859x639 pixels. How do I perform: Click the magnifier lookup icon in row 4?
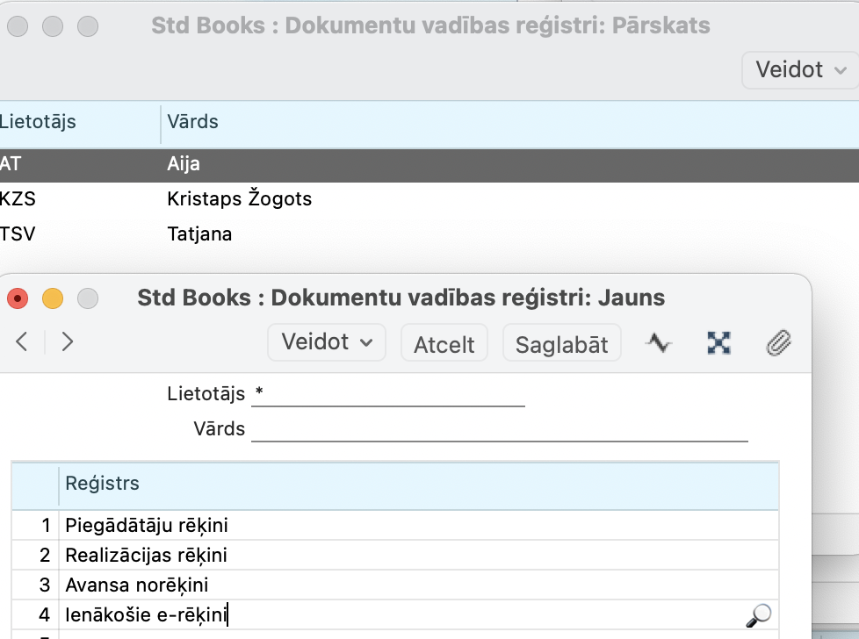(x=757, y=615)
